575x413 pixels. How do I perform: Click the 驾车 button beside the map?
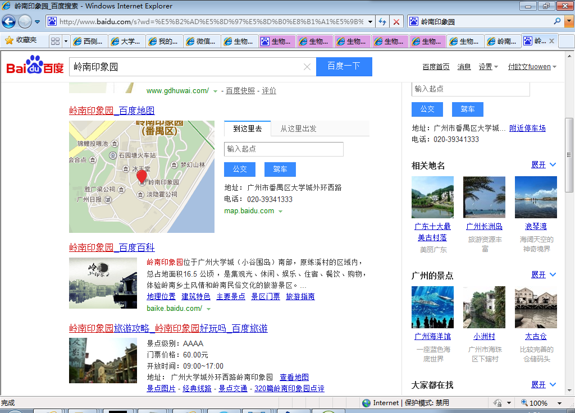pos(280,169)
